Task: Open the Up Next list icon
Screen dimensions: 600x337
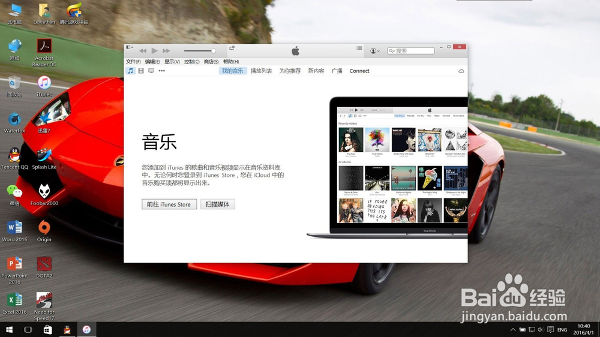Action: coord(359,48)
